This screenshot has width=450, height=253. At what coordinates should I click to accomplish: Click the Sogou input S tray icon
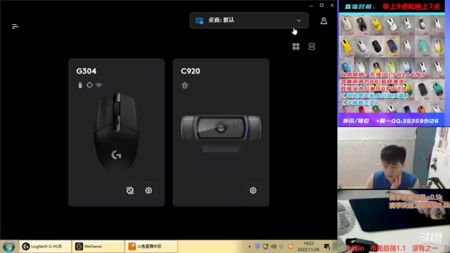(x=290, y=246)
